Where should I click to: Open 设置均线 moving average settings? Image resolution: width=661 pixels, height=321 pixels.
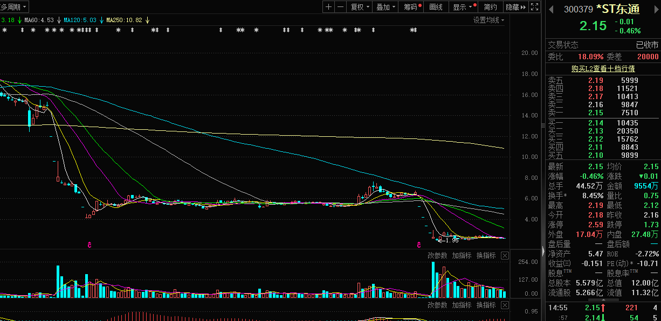pos(488,20)
